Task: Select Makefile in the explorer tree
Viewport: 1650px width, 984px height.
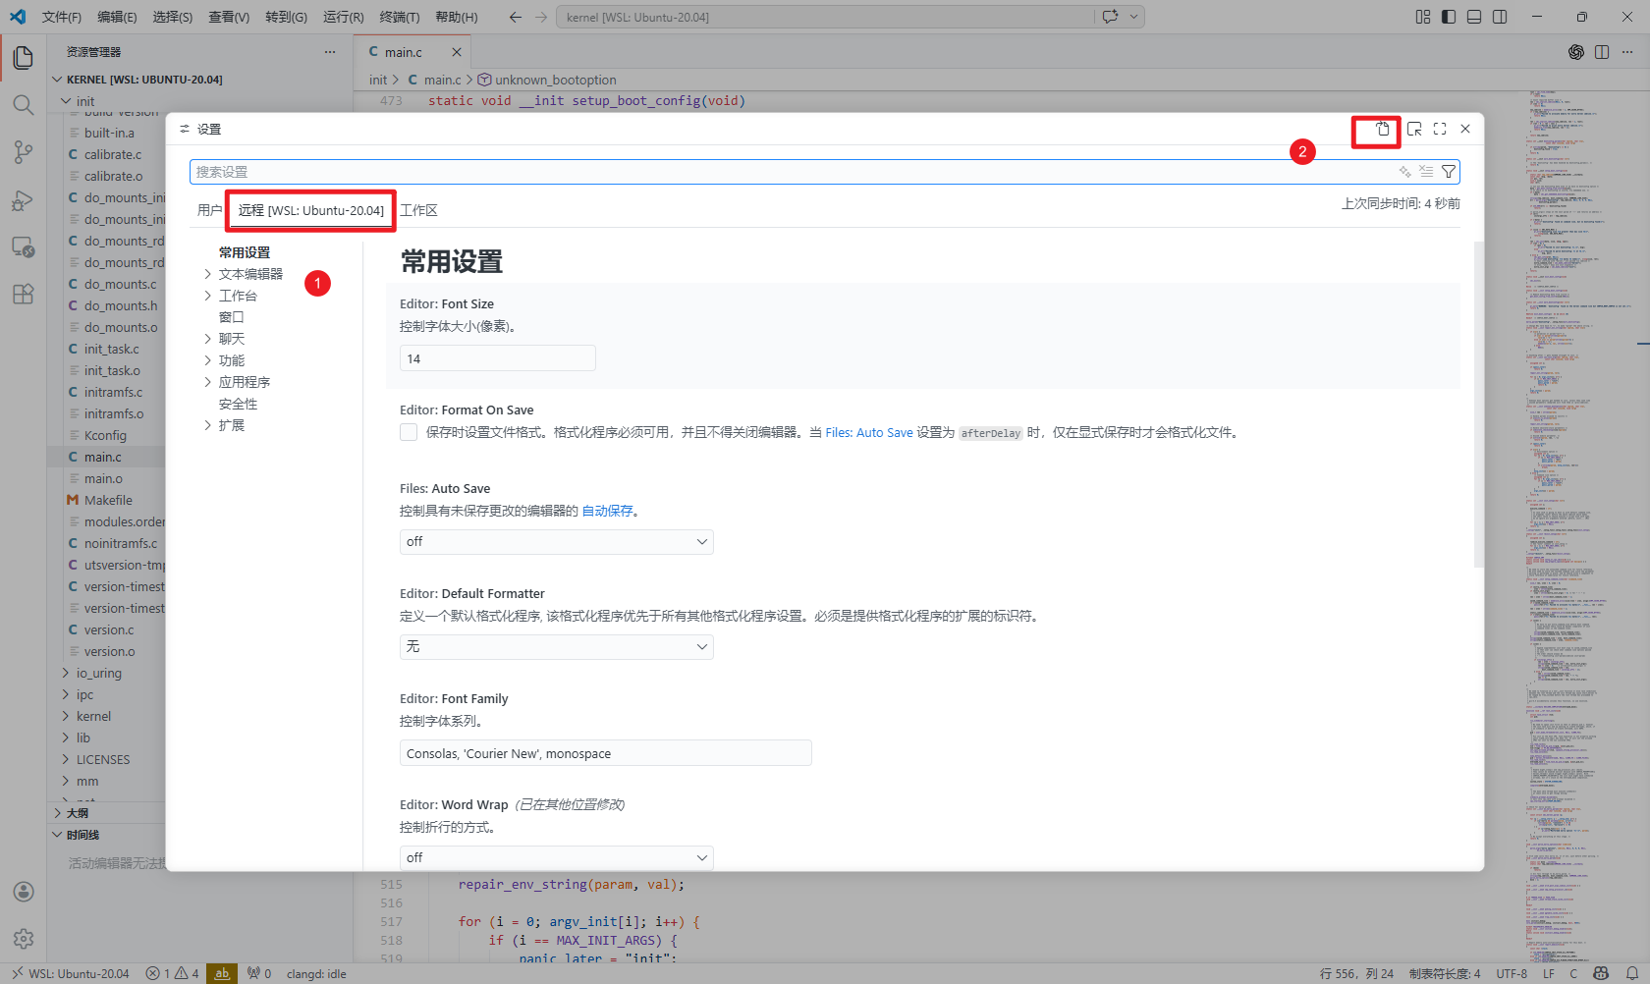Action: click(106, 500)
